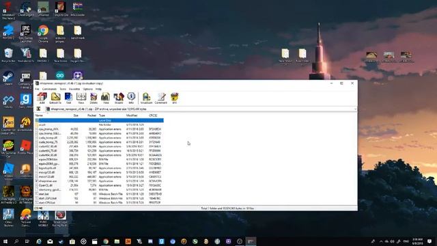
Task: Select the OpenCL.dll file row
Action: [x=99, y=185]
